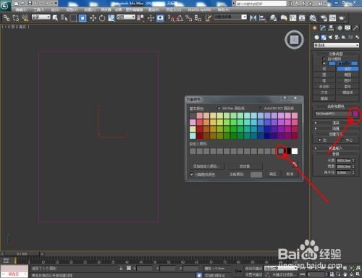Toggle the selection lock padlock icon
The width and height of the screenshot is (362, 278).
click(121, 268)
